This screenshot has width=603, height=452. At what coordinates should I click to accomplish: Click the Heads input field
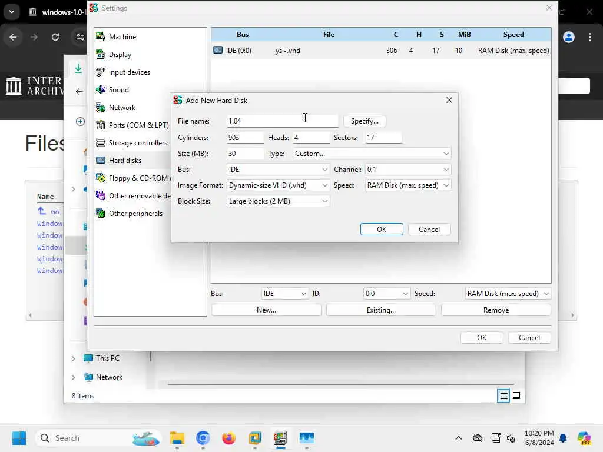click(x=311, y=138)
